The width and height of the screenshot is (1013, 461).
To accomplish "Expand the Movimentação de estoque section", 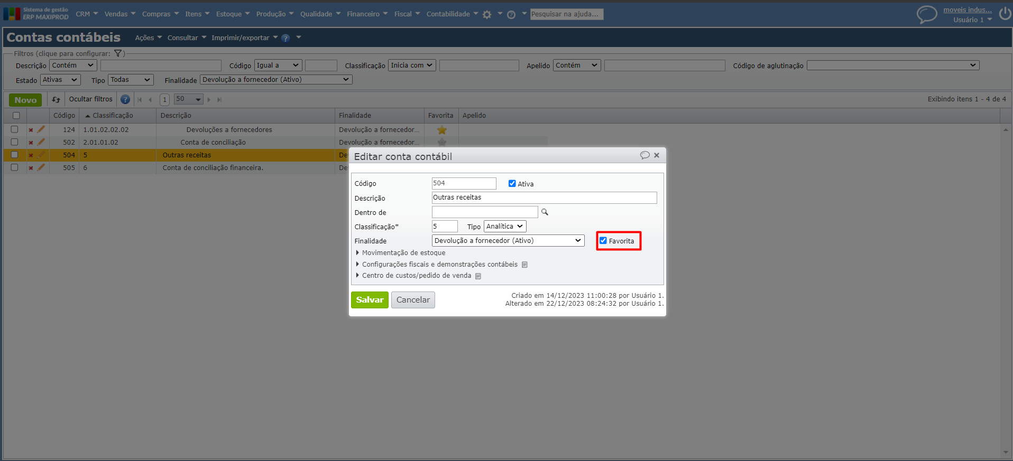I will [x=400, y=253].
